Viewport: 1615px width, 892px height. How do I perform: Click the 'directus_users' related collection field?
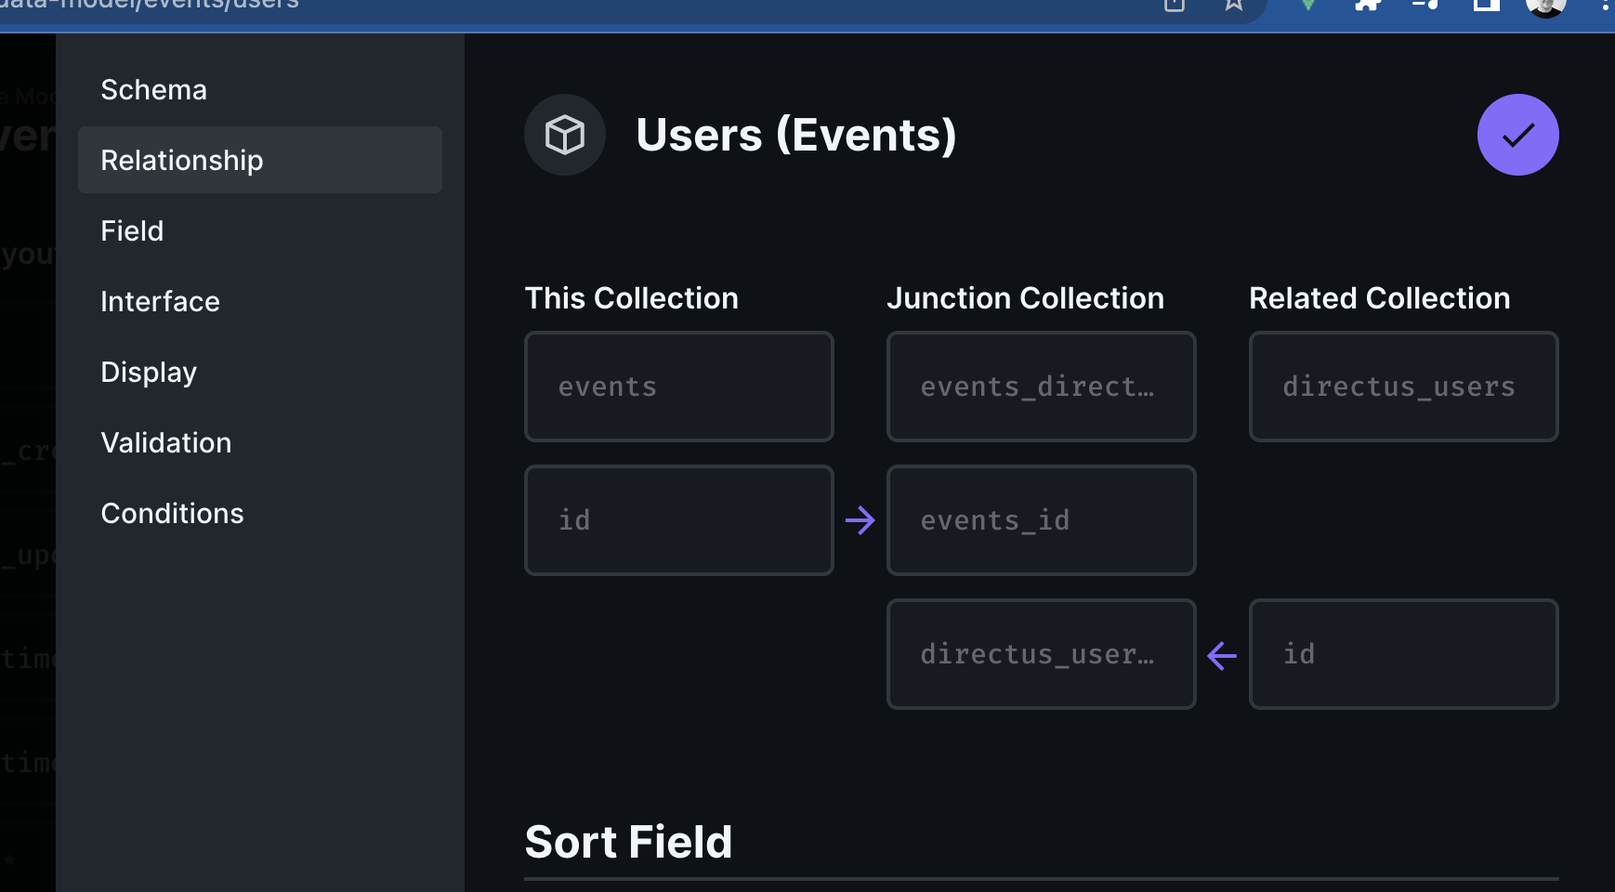1404,387
